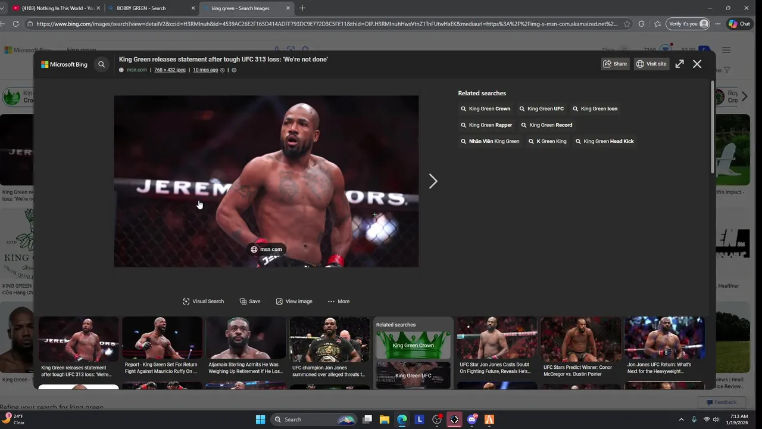
Task: Expand the image viewer to full screen
Action: tap(679, 64)
